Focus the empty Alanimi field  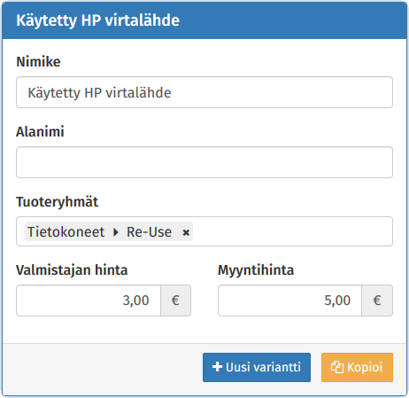click(x=204, y=162)
